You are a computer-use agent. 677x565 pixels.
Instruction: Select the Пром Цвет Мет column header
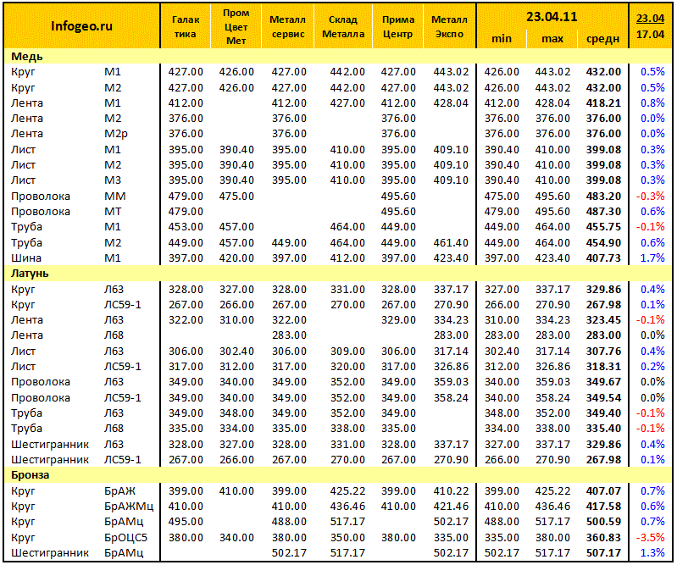point(236,26)
